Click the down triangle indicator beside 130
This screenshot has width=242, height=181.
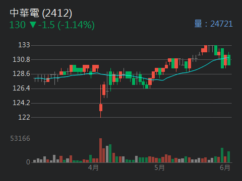pyautogui.click(x=33, y=25)
